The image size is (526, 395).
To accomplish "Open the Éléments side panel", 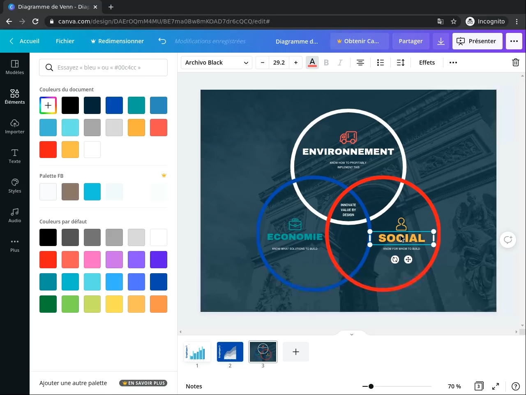I will (15, 97).
